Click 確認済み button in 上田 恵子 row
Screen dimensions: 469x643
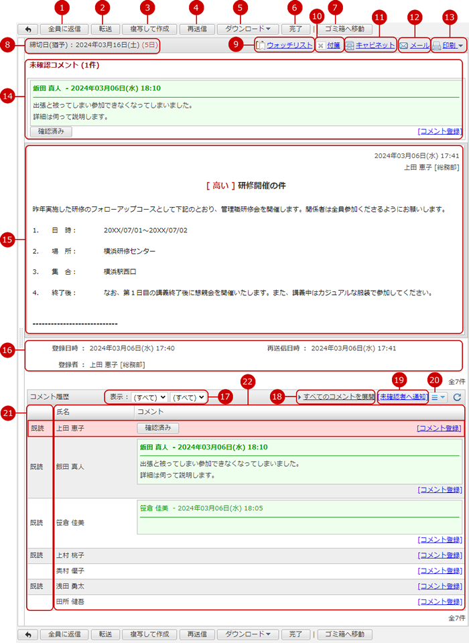(158, 428)
